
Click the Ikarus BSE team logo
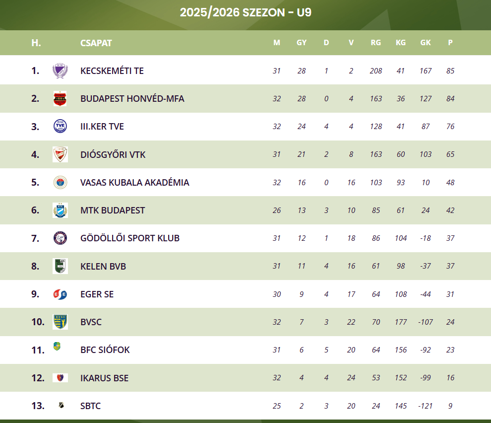60,378
